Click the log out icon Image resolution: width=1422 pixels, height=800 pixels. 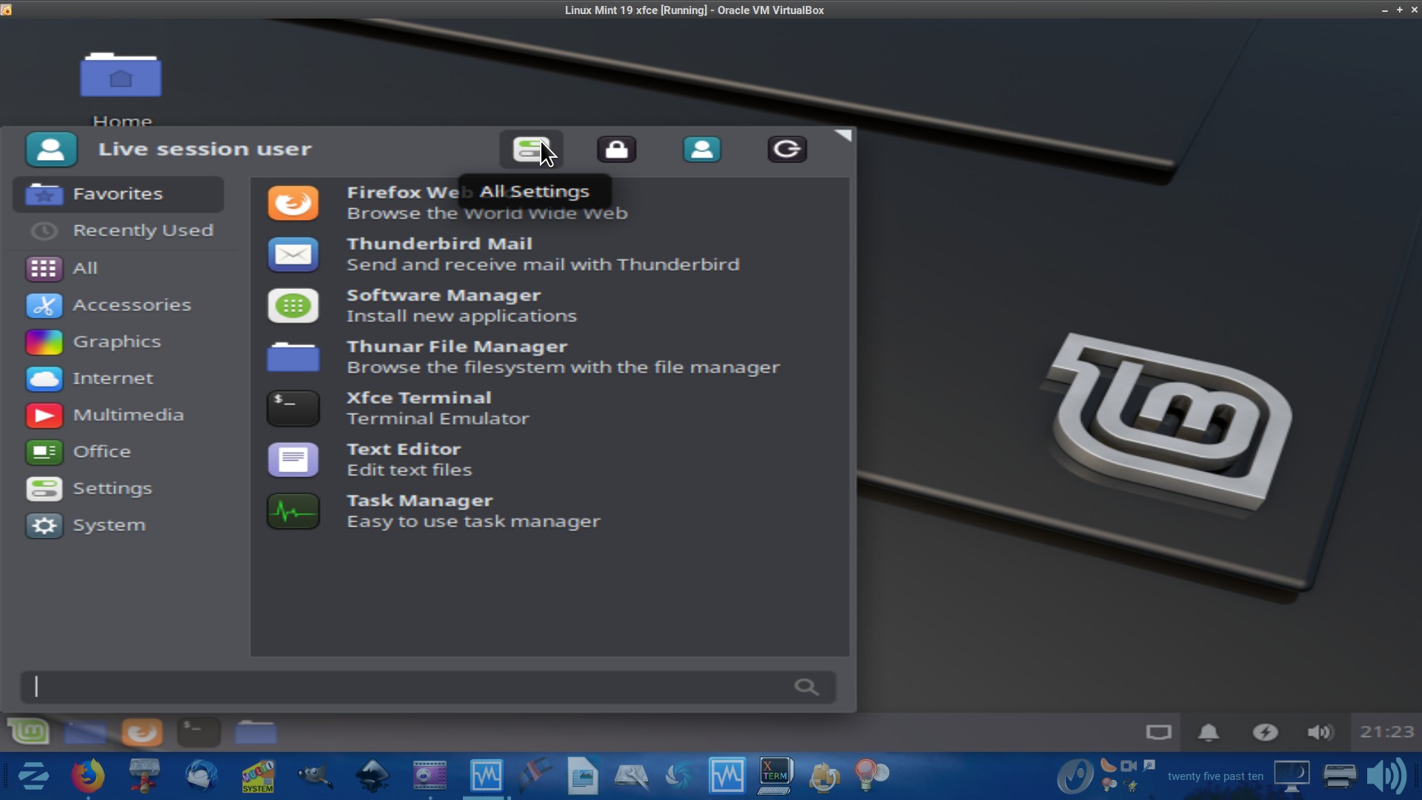click(787, 150)
